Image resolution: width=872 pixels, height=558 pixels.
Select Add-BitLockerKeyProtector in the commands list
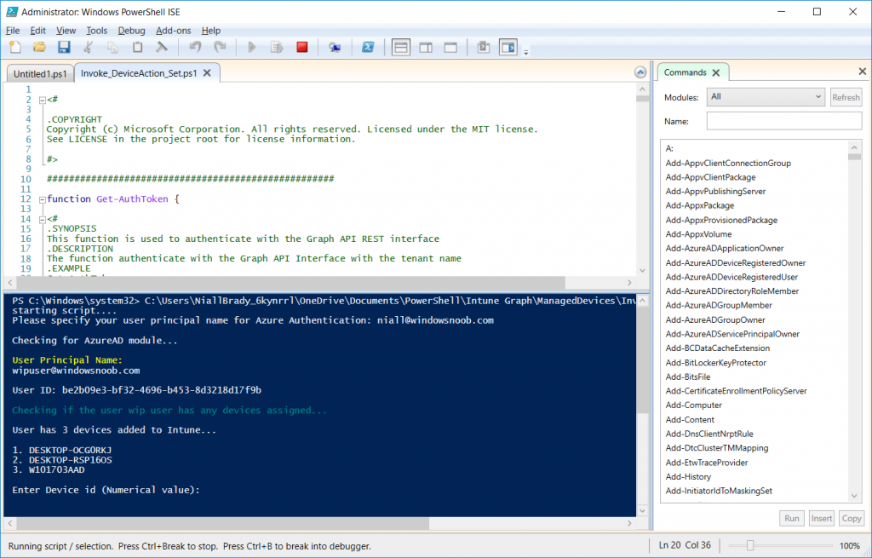[x=715, y=363]
